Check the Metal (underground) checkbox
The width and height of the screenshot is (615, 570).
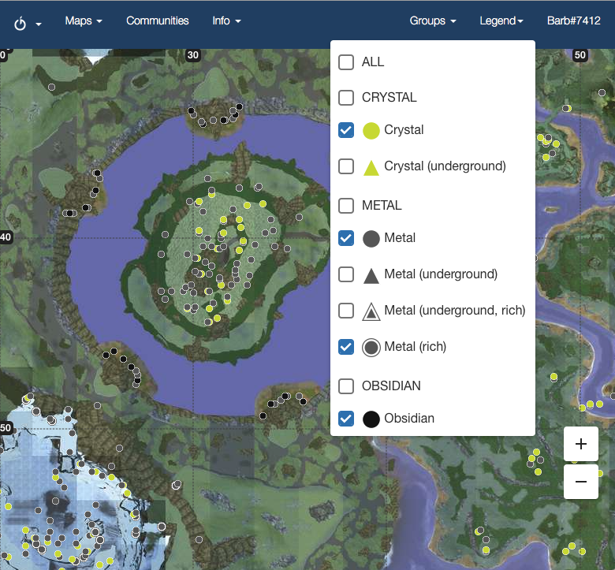point(346,274)
